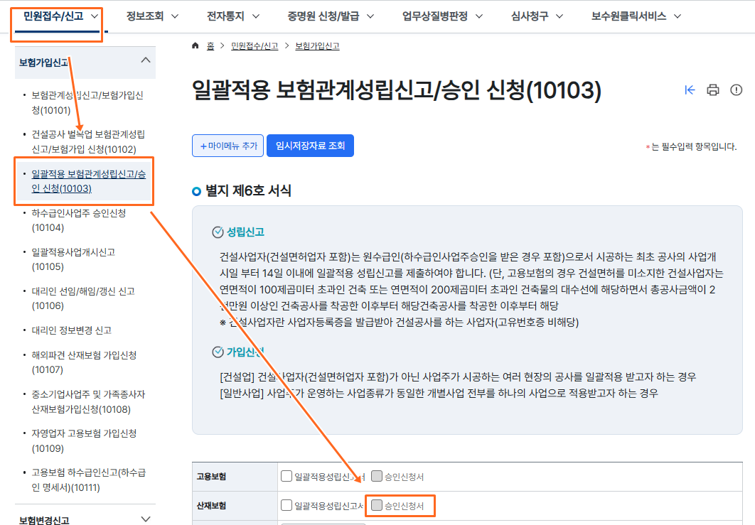Image resolution: width=755 pixels, height=525 pixels.
Task: Select the 심사청구 menu item
Action: (x=528, y=14)
